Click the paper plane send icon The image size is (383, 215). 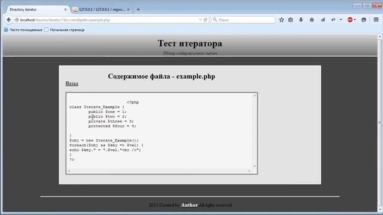point(323,20)
